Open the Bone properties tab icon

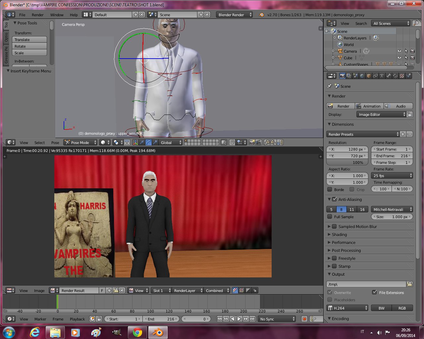pos(389,76)
